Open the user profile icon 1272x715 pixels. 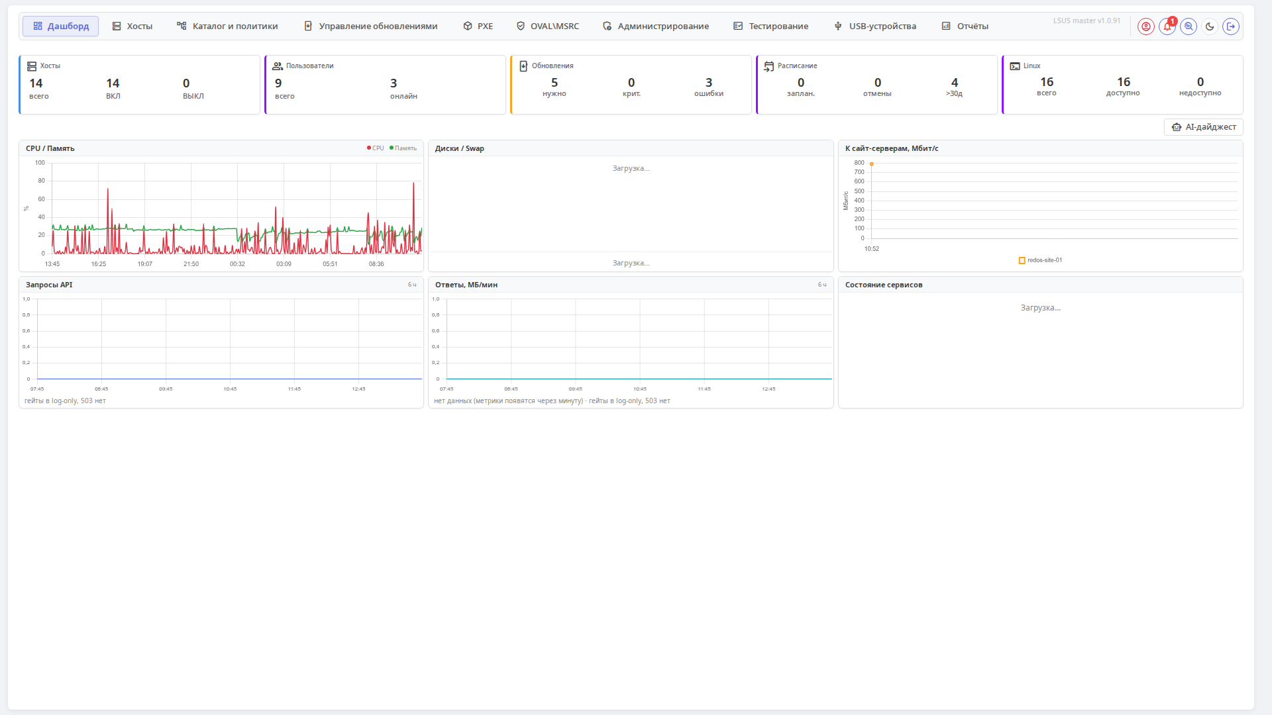point(1145,26)
